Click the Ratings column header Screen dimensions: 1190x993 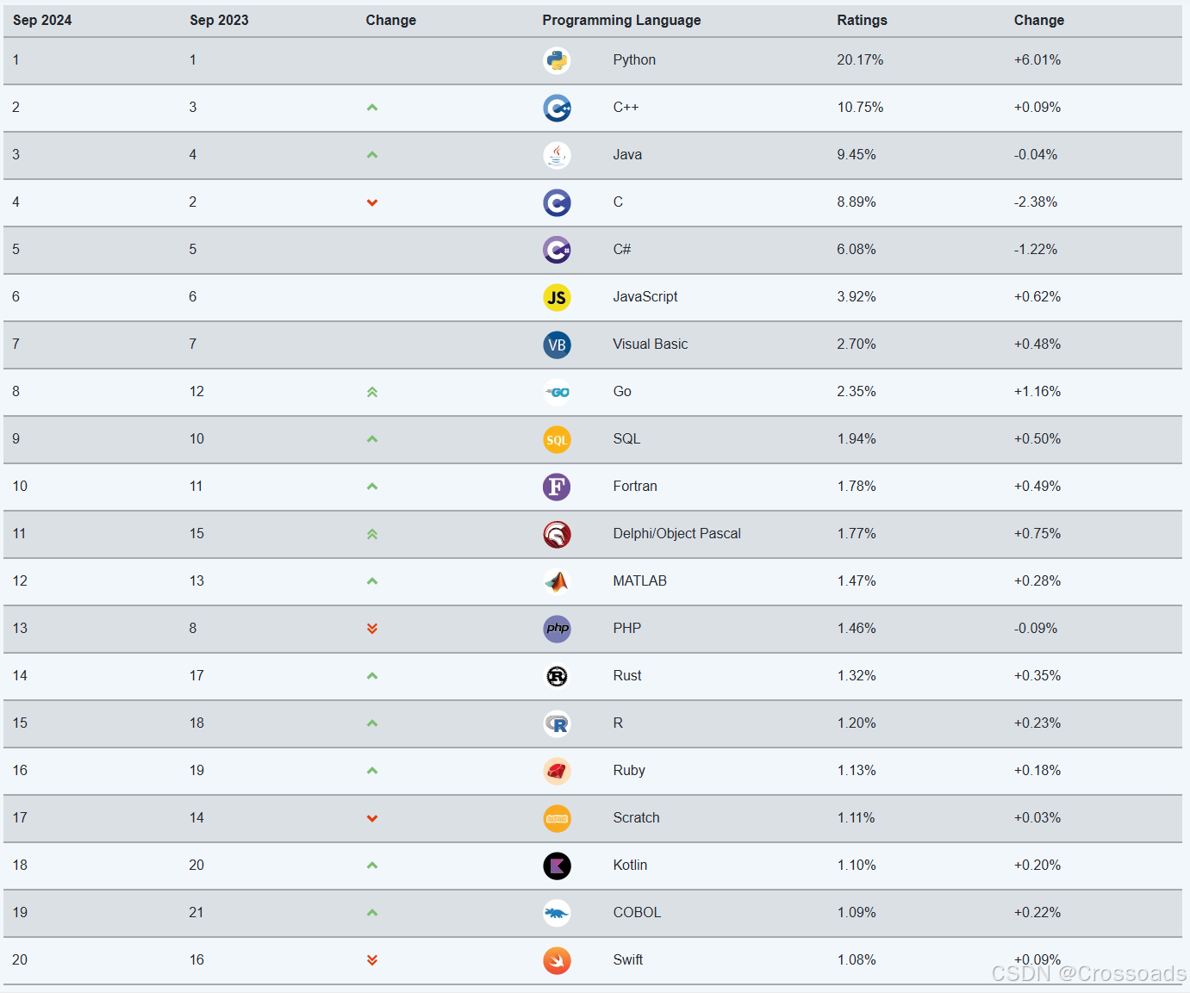coord(862,20)
